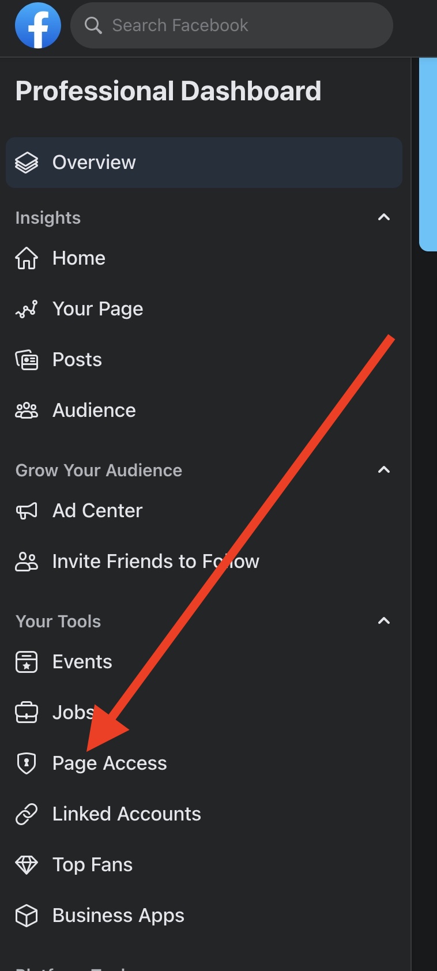437x971 pixels.
Task: Click the Business Apps cube icon
Action: tap(27, 916)
